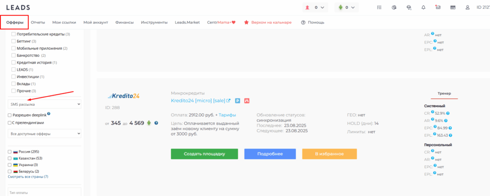Screen dimensions: 490x196
Task: Add Kredito24 to favorites with В избранное
Action: click(329, 154)
